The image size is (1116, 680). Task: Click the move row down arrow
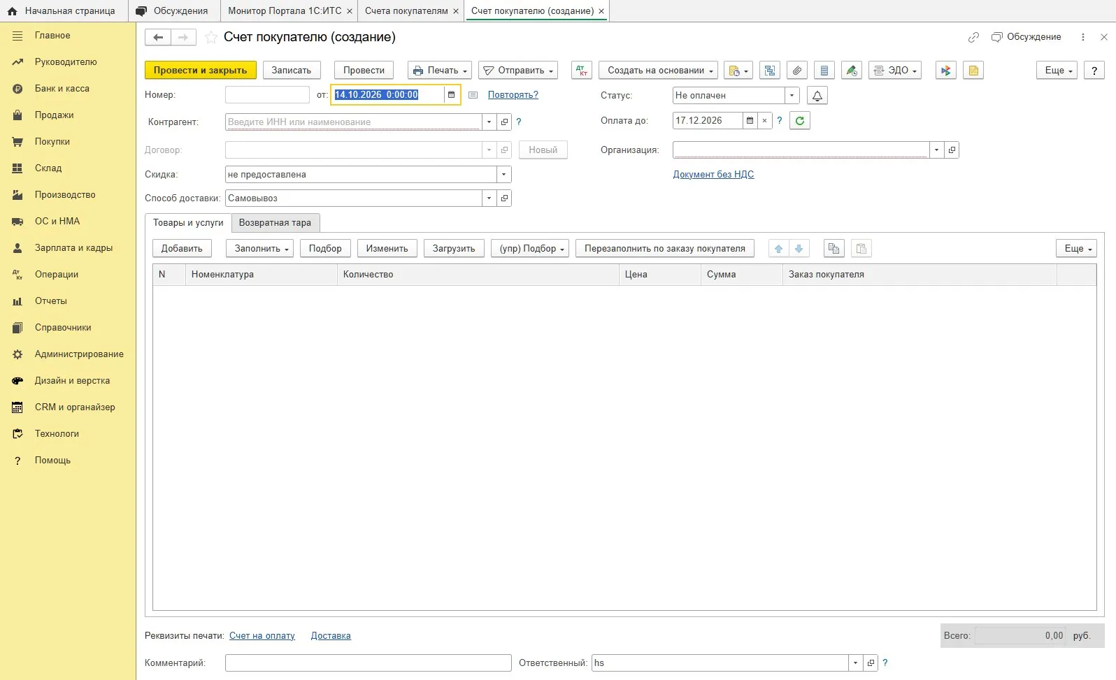pos(799,248)
